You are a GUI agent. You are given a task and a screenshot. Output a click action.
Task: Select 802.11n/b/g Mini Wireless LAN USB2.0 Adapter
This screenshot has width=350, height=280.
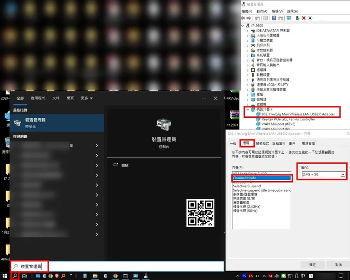[298, 114]
